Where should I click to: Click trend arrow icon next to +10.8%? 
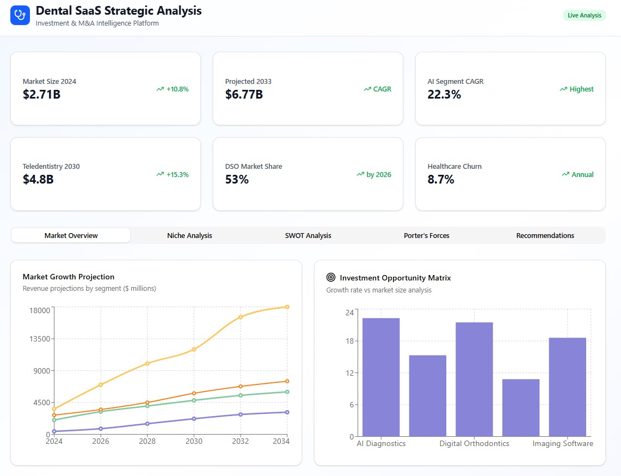tap(160, 89)
